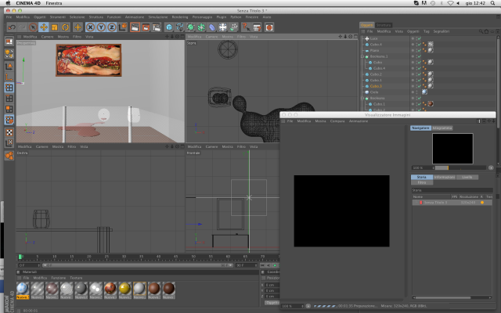Toggle the Y axis lock
Viewport: 501px width, 313px height.
click(101, 27)
